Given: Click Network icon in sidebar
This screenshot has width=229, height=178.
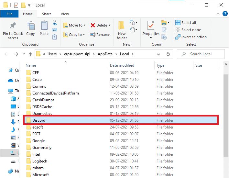Looking at the screenshot, I should (11, 171).
